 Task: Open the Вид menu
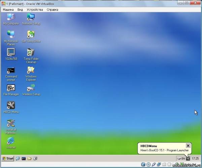[20, 10]
